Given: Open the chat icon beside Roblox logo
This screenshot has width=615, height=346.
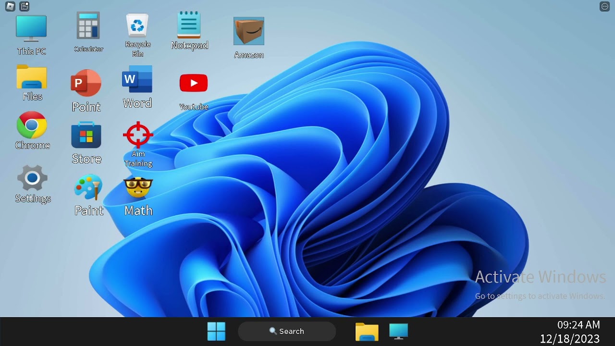Looking at the screenshot, I should tap(25, 7).
